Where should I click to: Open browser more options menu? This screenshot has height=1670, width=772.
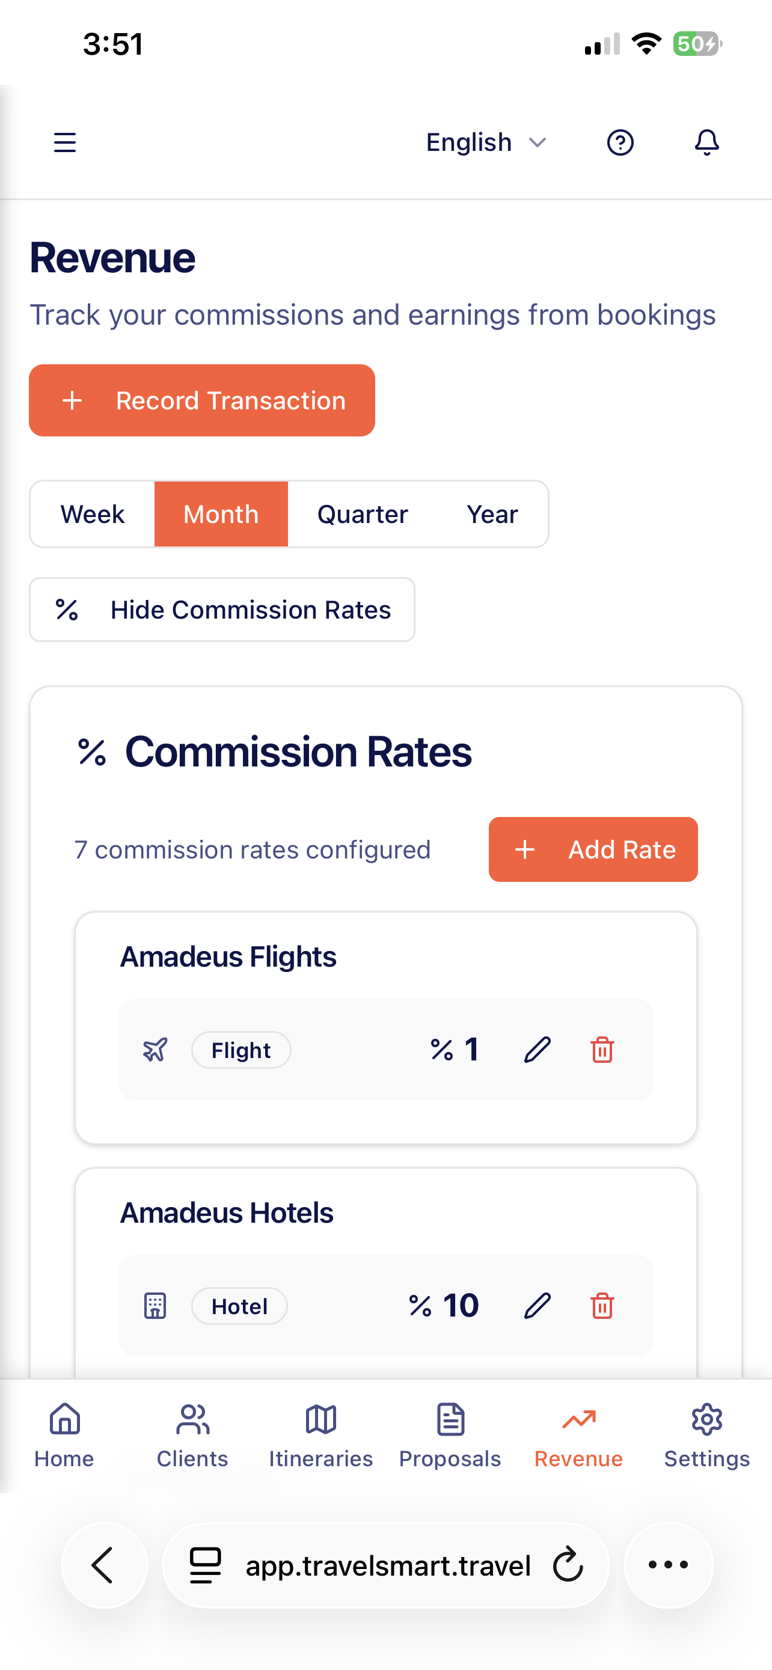pos(667,1565)
